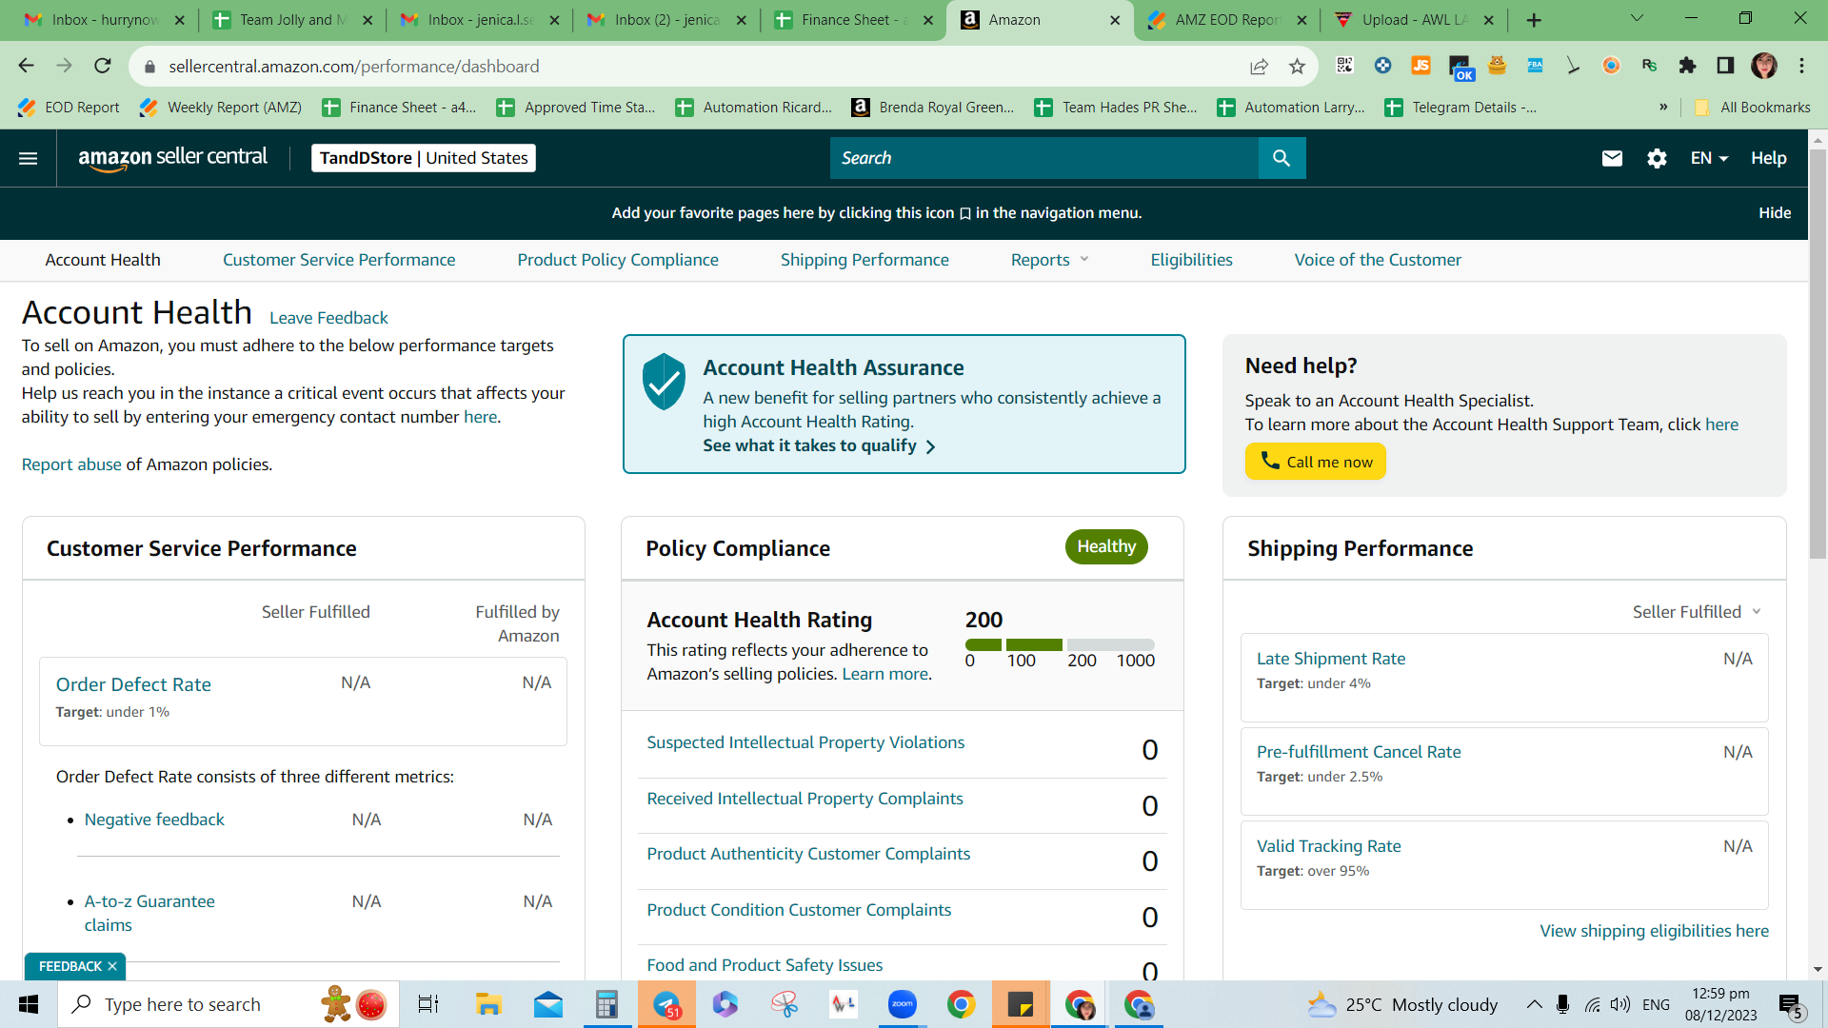The height and width of the screenshot is (1028, 1828).
Task: Open the Mail app in taskbar
Action: (x=548, y=1004)
